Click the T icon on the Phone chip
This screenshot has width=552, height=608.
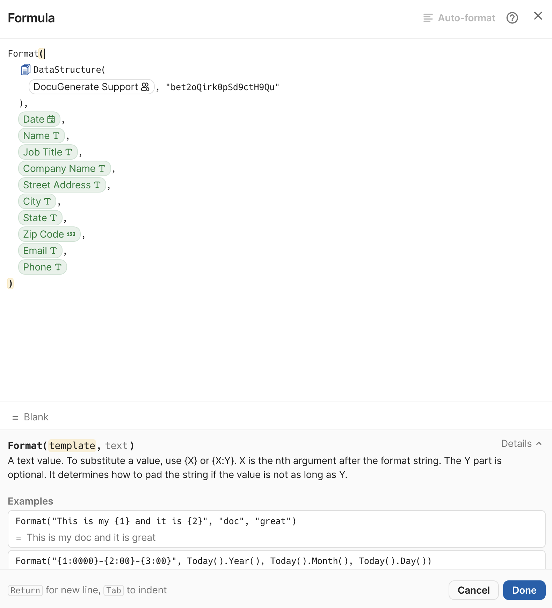[58, 267]
